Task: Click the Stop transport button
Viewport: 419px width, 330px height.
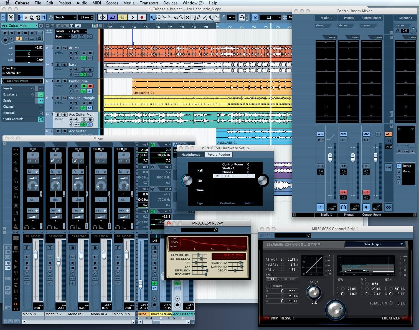Action: pyautogui.click(x=122, y=17)
